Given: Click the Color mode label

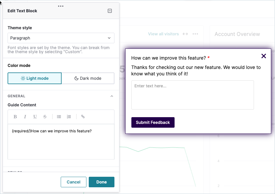Looking at the screenshot, I should tap(19, 65).
